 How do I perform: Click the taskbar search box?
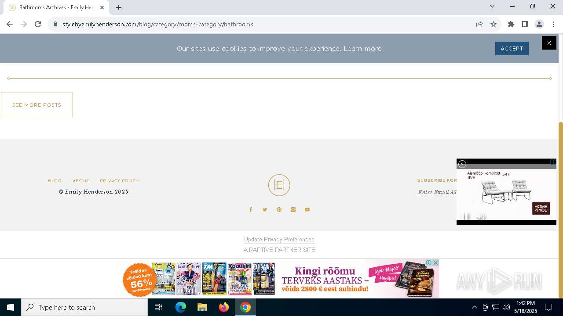tap(84, 307)
